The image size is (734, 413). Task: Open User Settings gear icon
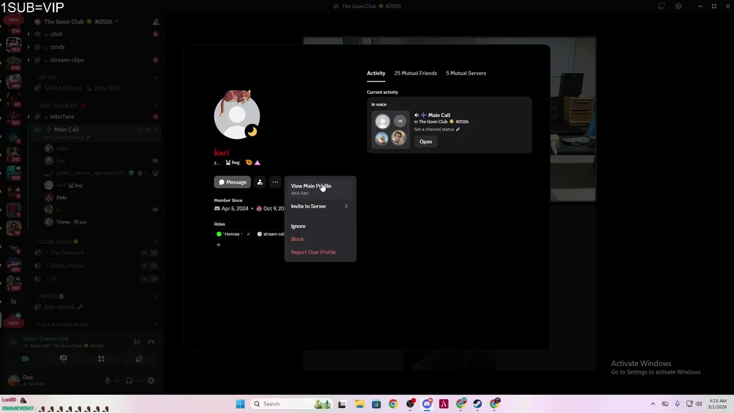(151, 381)
